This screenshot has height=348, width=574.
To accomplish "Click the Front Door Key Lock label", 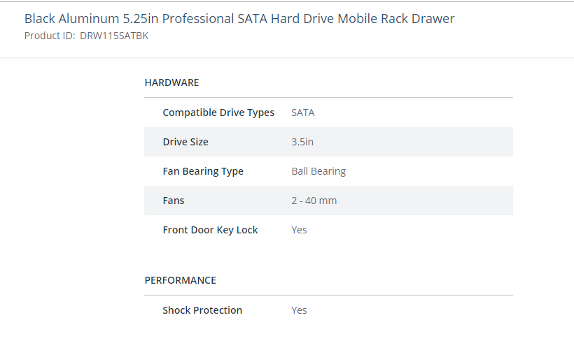I will pos(211,230).
